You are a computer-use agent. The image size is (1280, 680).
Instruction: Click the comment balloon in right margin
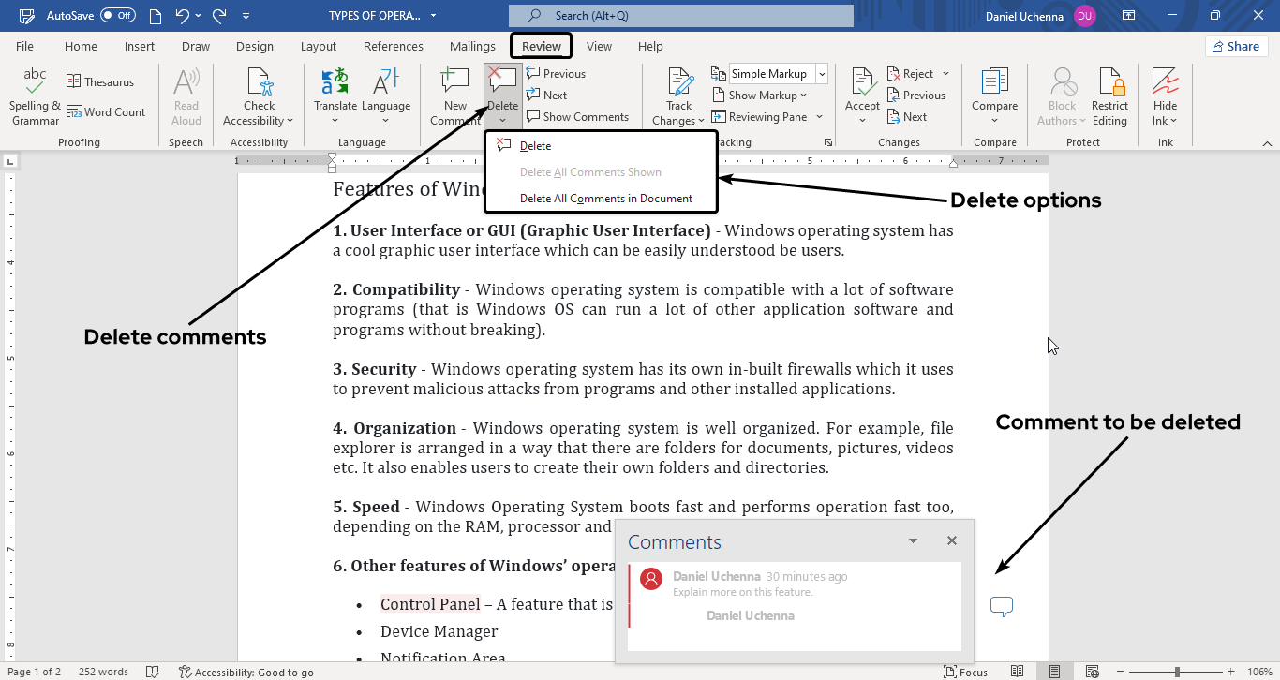(x=1001, y=607)
